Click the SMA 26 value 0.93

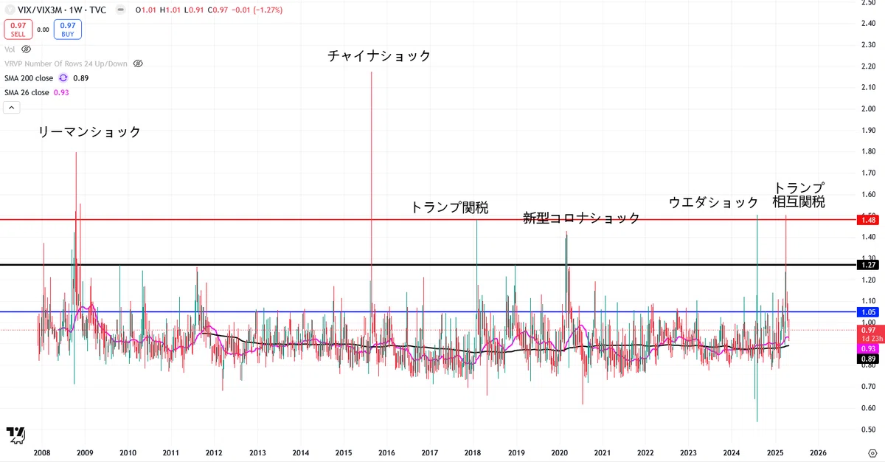coord(62,92)
